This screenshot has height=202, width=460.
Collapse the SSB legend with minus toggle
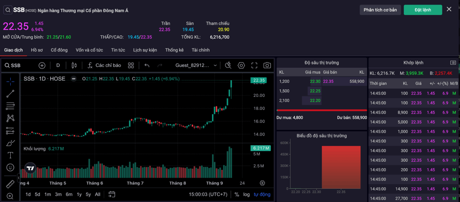point(74,79)
